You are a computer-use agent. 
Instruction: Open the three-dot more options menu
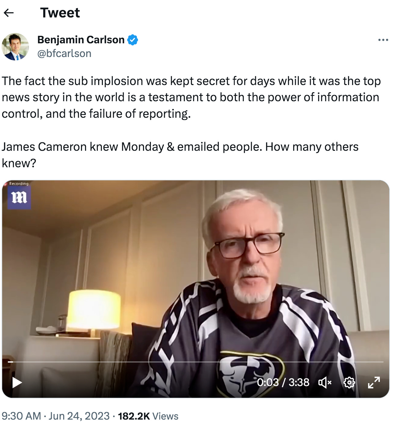(383, 40)
